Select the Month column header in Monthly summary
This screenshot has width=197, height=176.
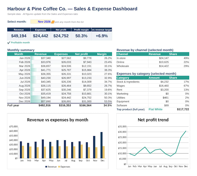coord(19,54)
